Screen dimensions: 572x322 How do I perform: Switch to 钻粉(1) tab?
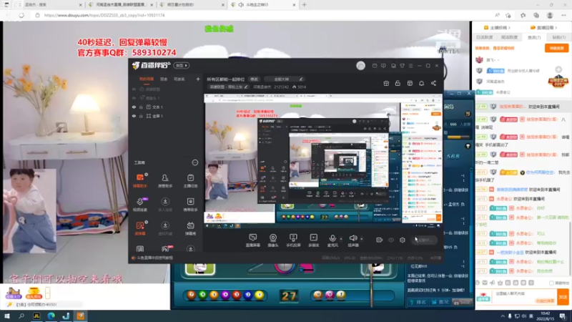[559, 37]
